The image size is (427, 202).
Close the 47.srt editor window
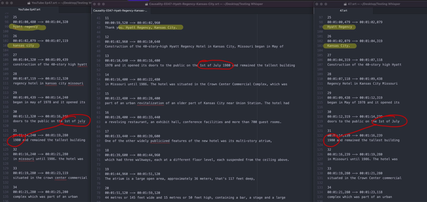pyautogui.click(x=317, y=4)
